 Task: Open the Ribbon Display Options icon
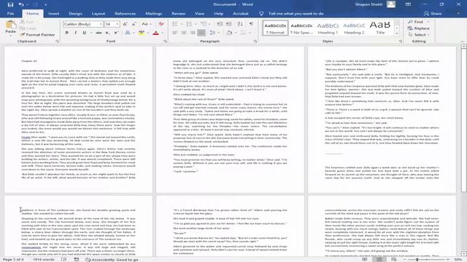tap(408, 4)
